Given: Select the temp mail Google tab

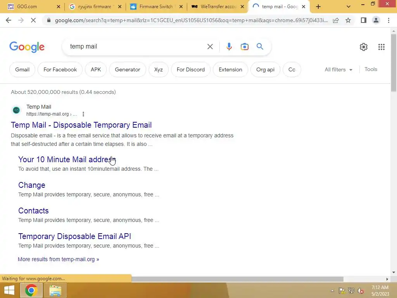Looking at the screenshot, I should [x=280, y=7].
